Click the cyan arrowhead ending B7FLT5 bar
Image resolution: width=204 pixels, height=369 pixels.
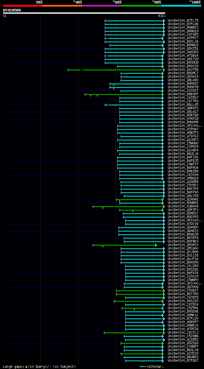164,21
